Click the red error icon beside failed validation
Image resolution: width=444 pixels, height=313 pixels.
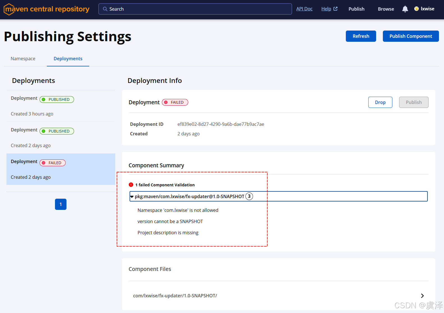tap(131, 185)
